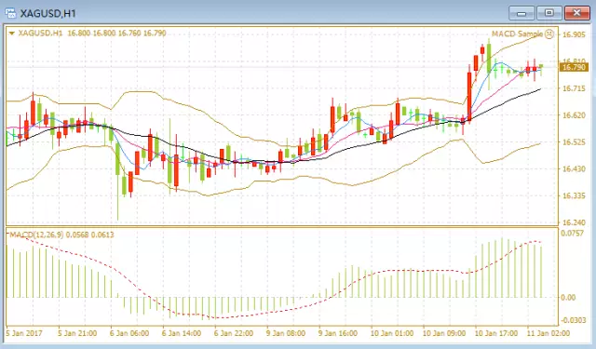Click the -0.0303 MACD scale value

(x=574, y=320)
